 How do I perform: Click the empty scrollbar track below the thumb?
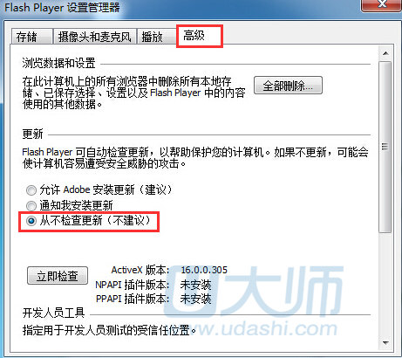tap(385, 284)
